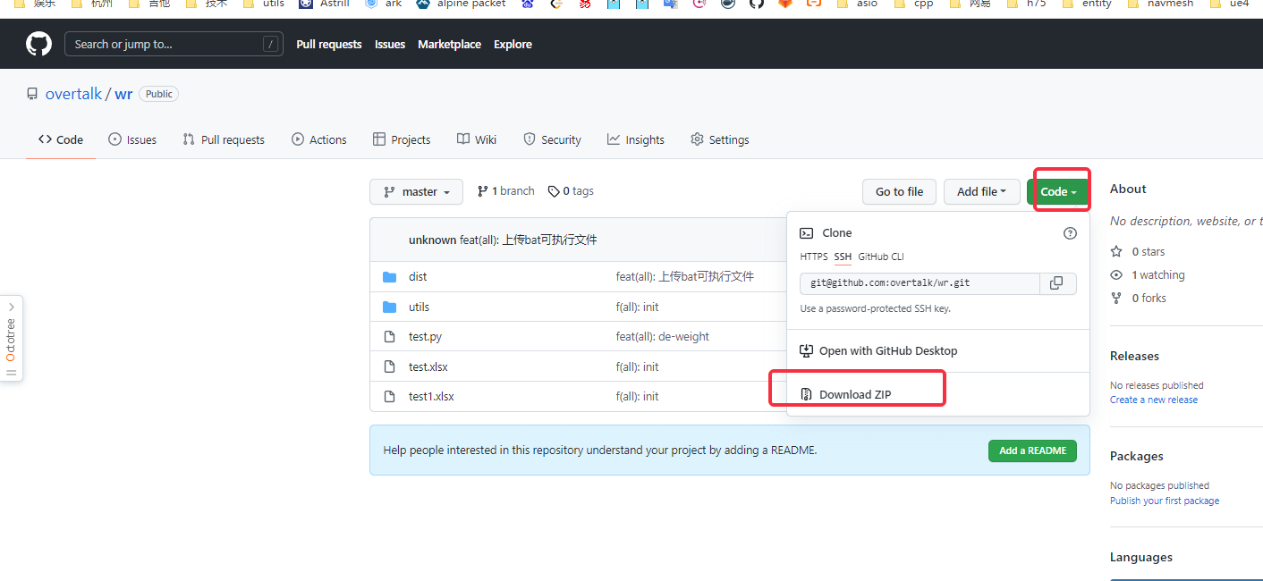Open the commit message on the dist row
Image resolution: width=1263 pixels, height=581 pixels.
685,276
